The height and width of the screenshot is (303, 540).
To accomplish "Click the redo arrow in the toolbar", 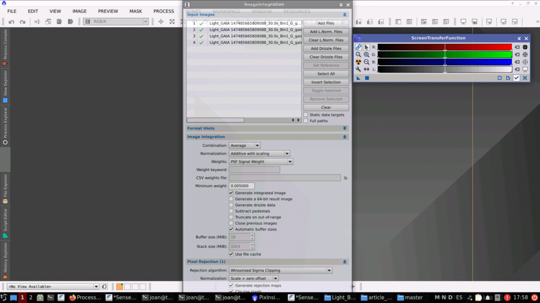I will point(23,22).
